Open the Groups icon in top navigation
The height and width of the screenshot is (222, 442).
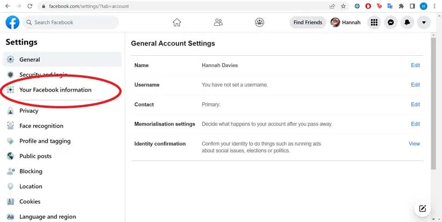pyautogui.click(x=259, y=23)
